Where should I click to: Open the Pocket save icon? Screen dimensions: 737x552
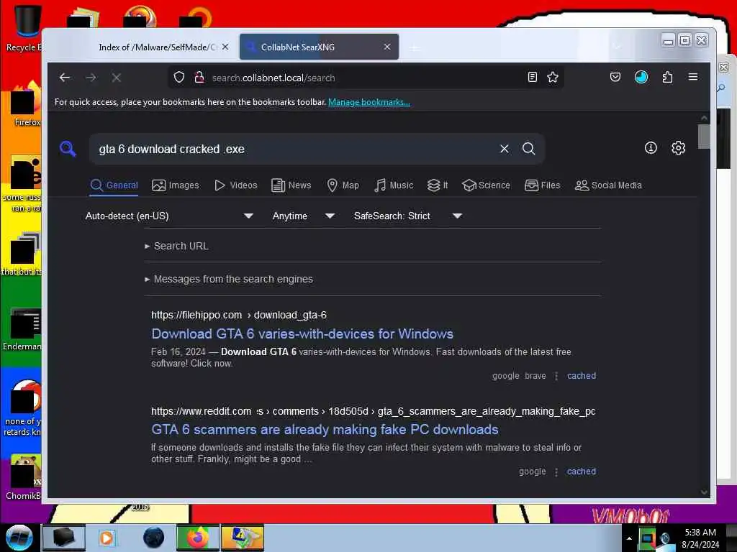615,78
